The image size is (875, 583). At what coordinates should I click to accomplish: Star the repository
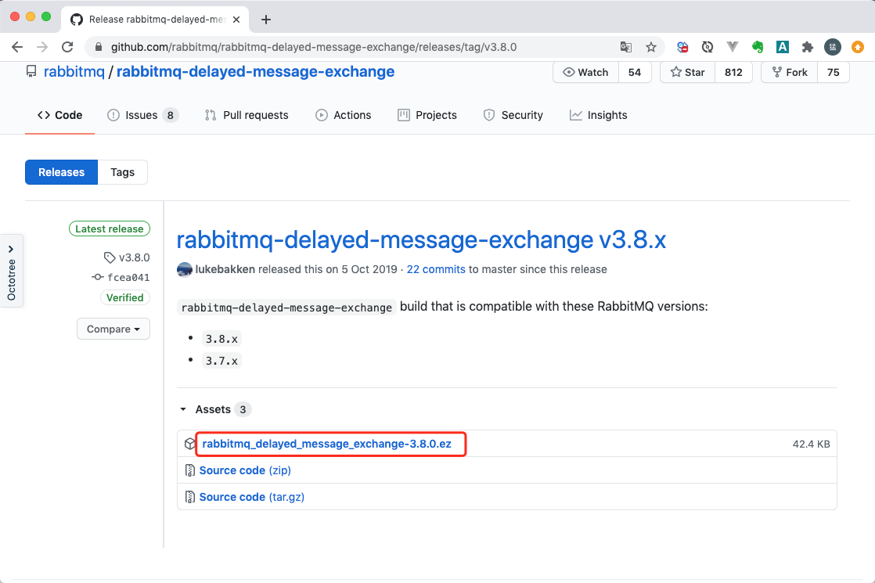point(687,72)
